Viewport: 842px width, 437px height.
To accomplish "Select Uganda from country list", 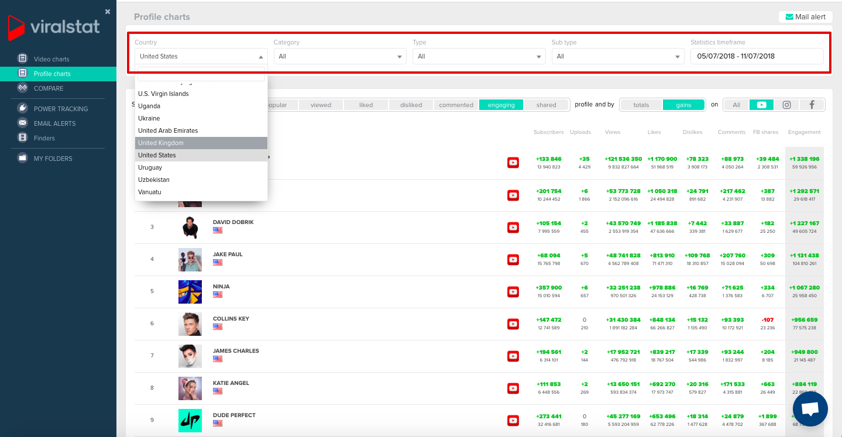I will pos(201,106).
